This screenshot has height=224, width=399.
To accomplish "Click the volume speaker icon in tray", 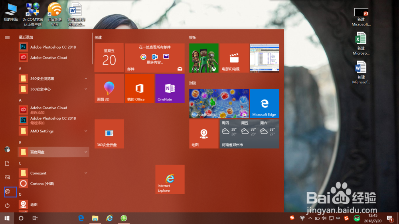I will click(324, 218).
